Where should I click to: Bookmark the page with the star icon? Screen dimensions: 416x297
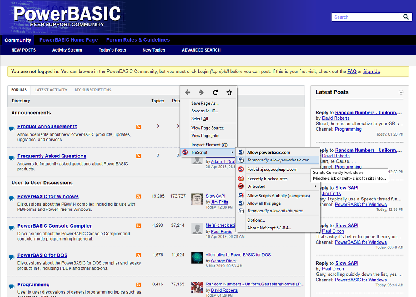point(229,92)
